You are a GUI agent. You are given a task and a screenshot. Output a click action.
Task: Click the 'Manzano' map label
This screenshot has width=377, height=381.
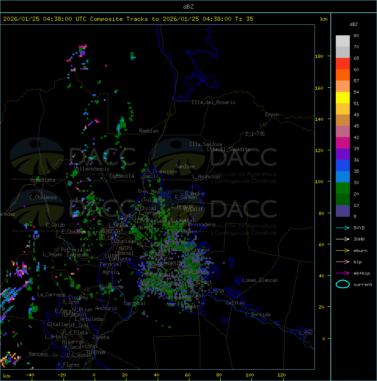pyautogui.click(x=38, y=354)
